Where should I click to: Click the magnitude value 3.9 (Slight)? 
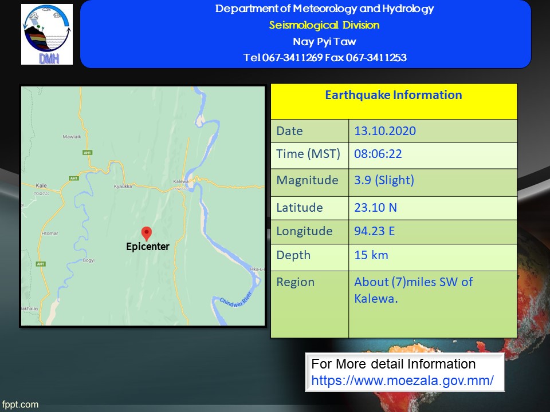384,180
